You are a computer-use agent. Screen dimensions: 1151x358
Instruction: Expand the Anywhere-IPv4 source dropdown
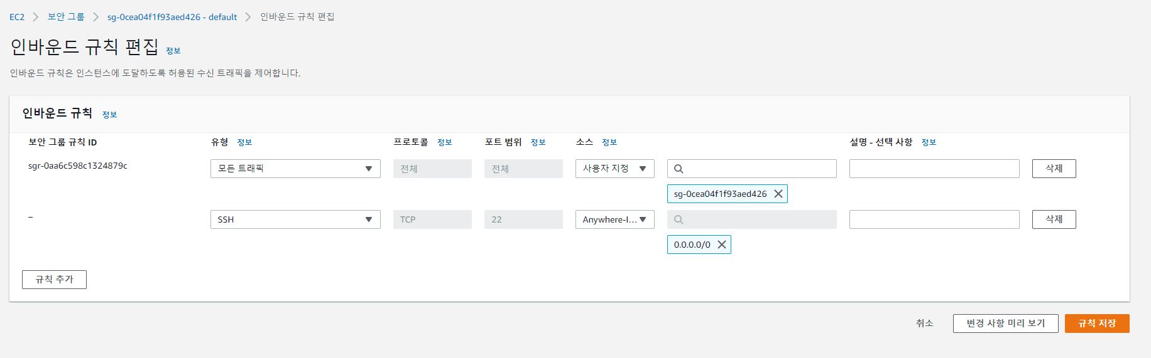pos(614,219)
